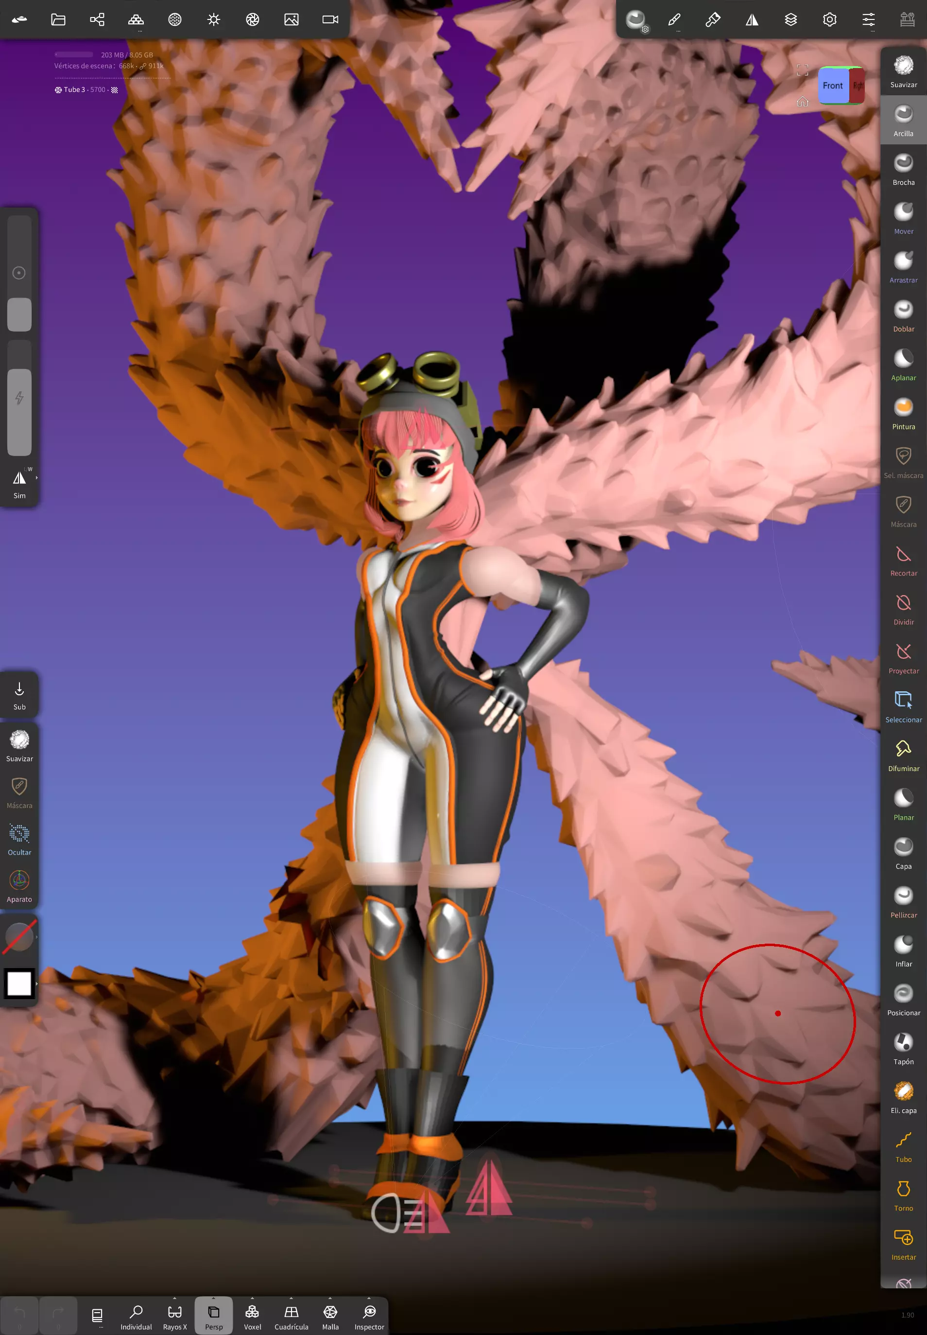Select the Tapón stamp tool
Screen dimensions: 927x1335
tap(903, 1048)
